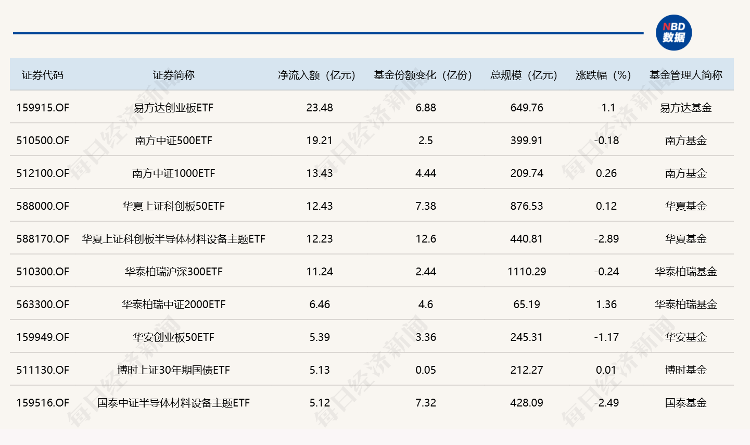The height and width of the screenshot is (445, 750).
Task: Click fund manager 易方达基金
Action: click(686, 108)
